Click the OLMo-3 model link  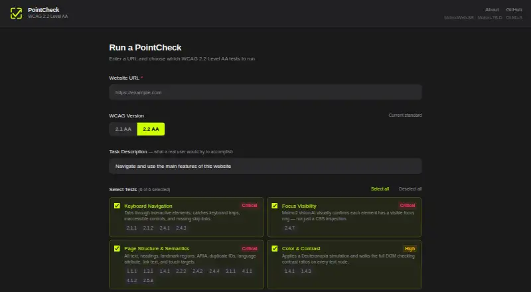click(x=514, y=18)
